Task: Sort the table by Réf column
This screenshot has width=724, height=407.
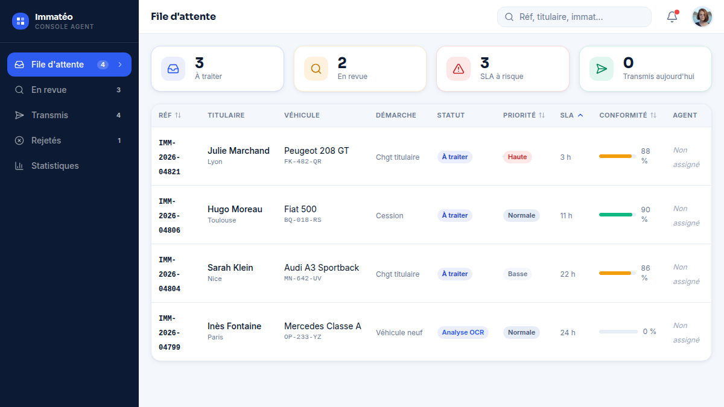Action: (170, 115)
